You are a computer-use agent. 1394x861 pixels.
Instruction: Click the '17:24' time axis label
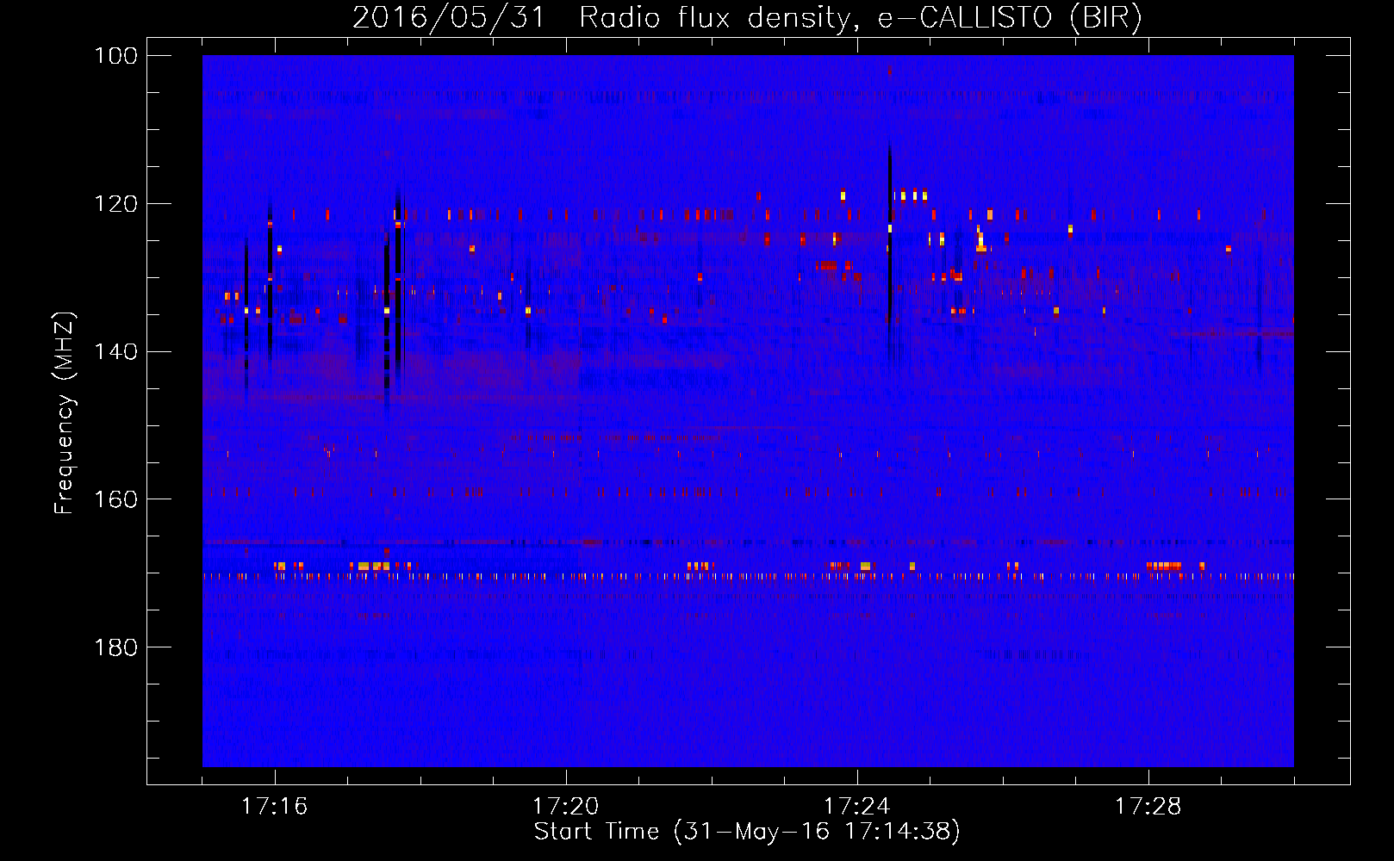pyautogui.click(x=856, y=807)
